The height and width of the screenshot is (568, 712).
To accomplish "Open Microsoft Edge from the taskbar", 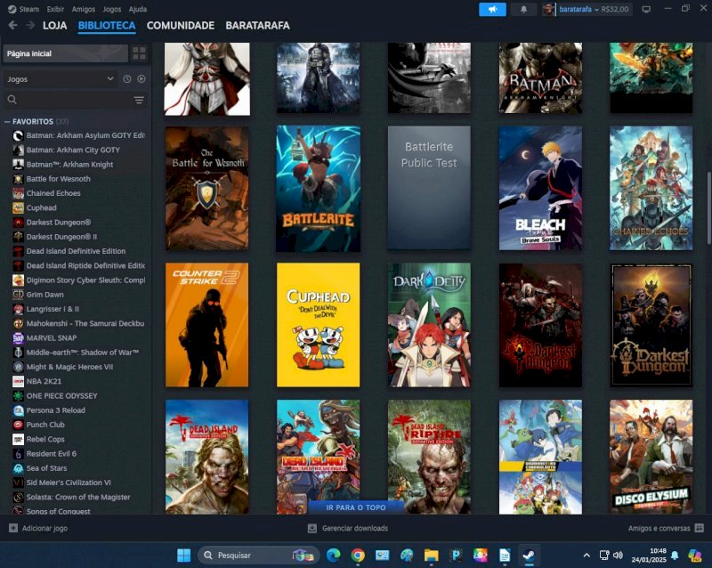I will pos(333,556).
